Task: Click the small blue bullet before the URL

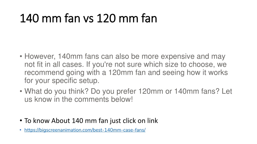Action: 21,130
